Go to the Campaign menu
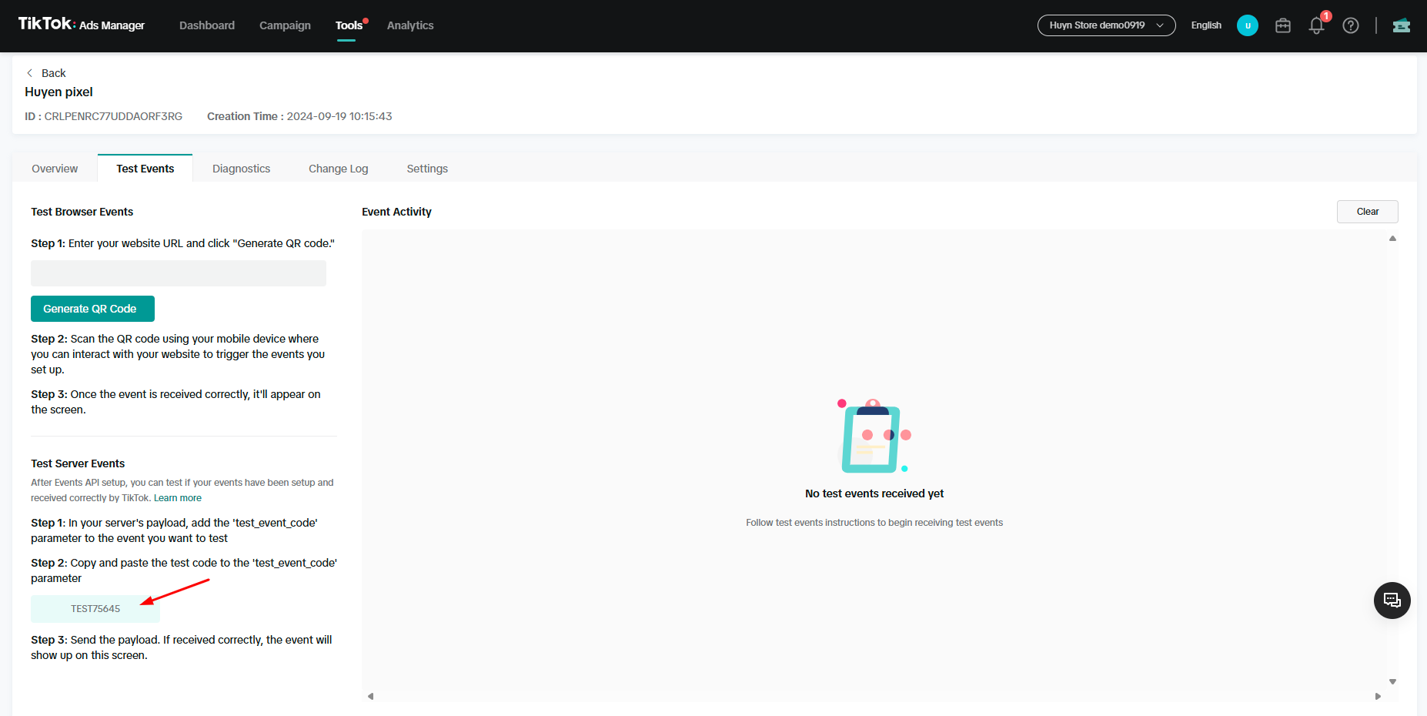This screenshot has width=1427, height=716. (285, 25)
